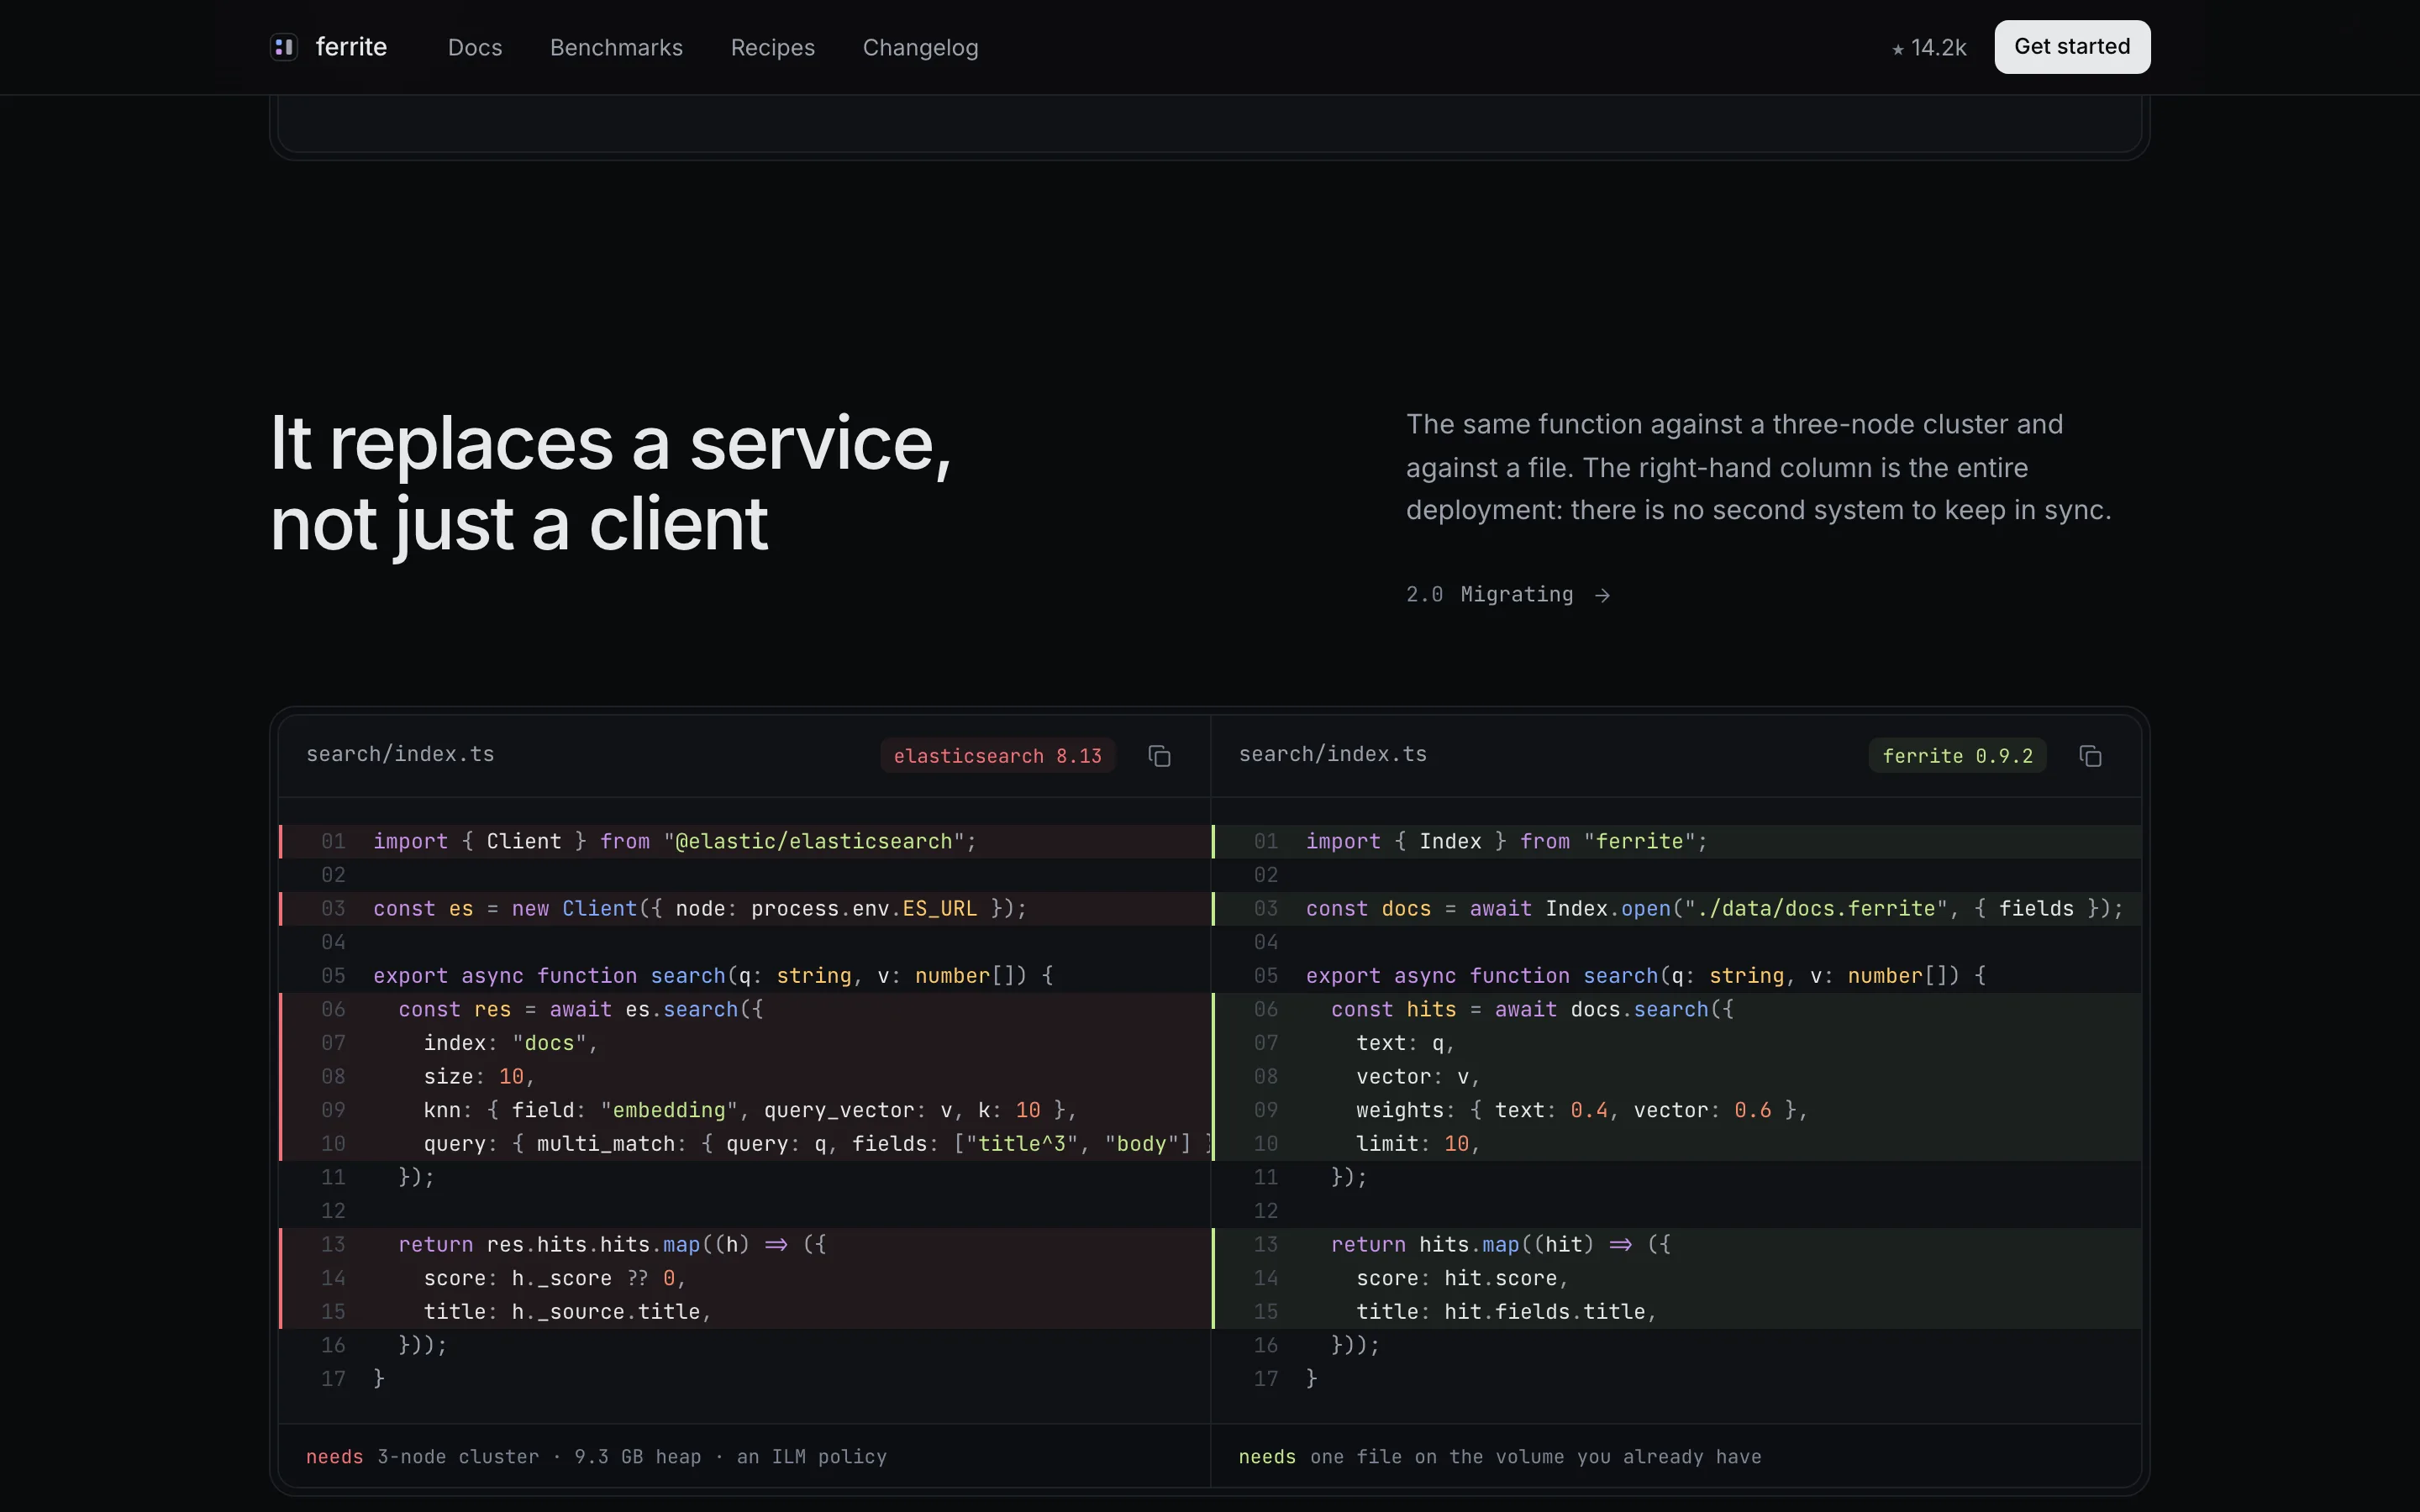Click the vector: v line
Viewport: 2420px width, 1512px height.
[x=1677, y=1077]
